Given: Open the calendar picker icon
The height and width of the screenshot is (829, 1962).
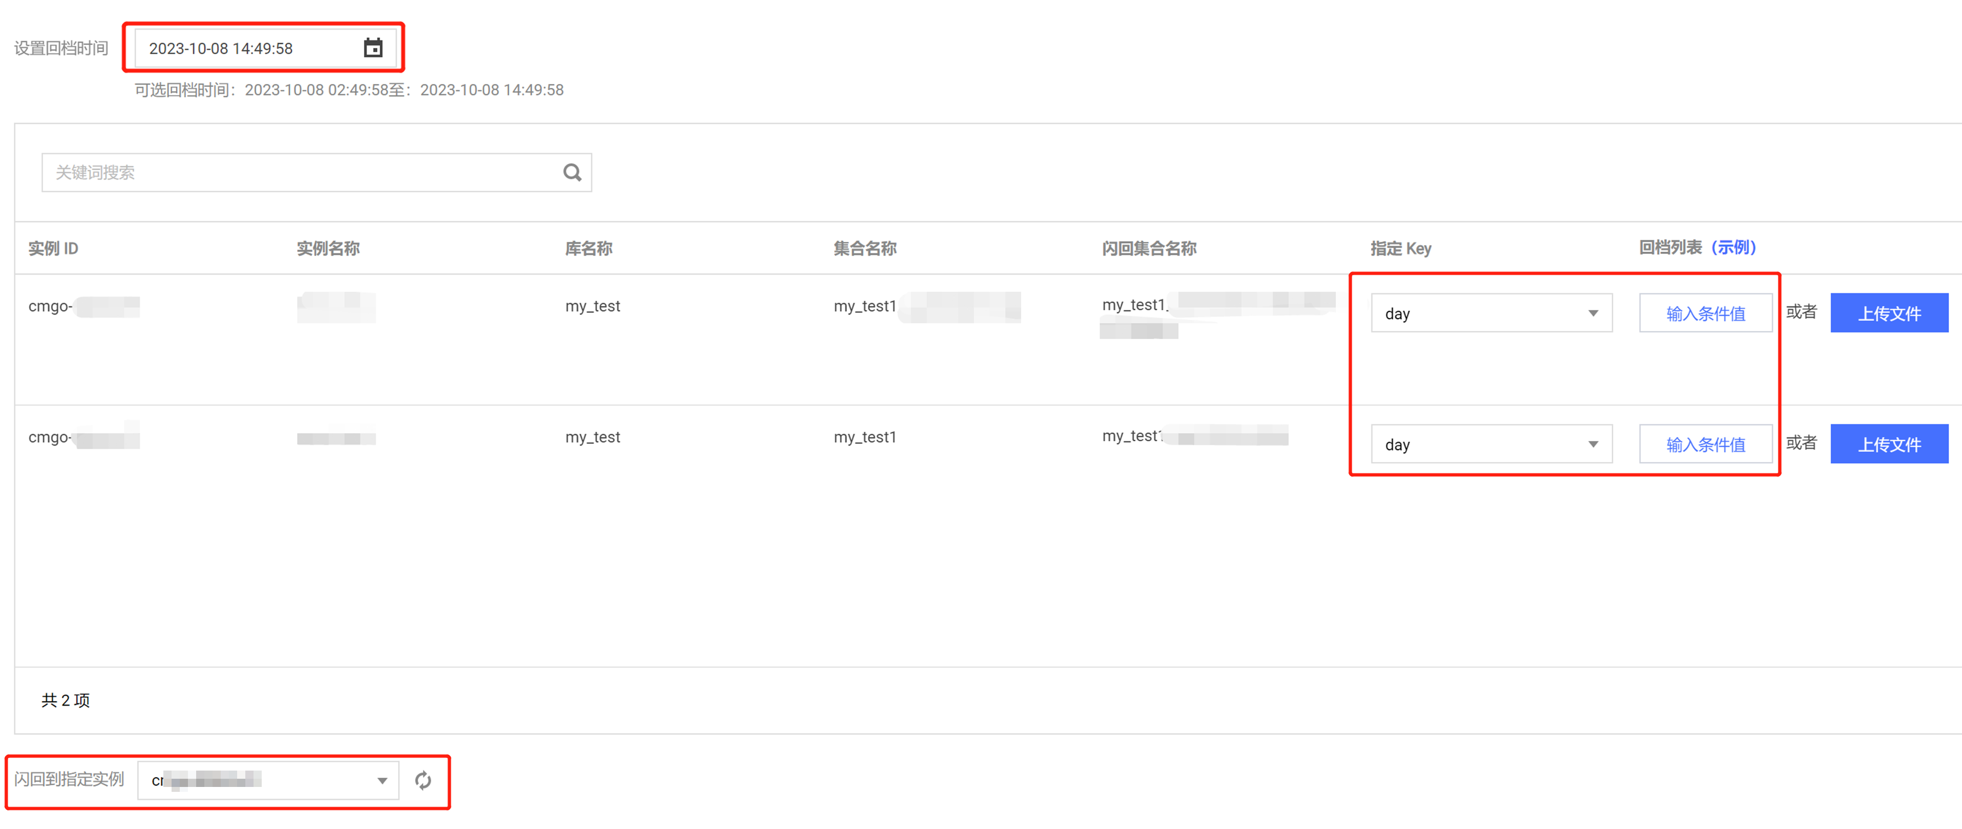Looking at the screenshot, I should (373, 48).
